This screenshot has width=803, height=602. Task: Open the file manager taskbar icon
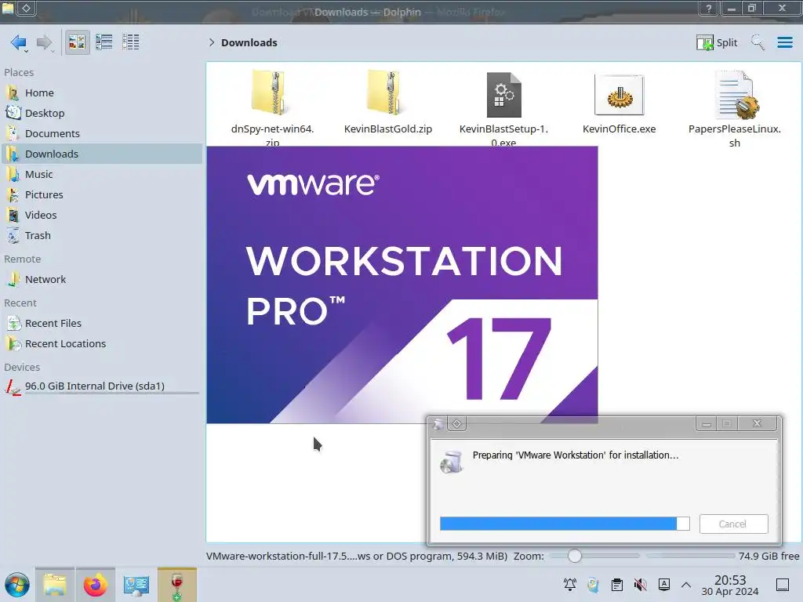click(x=55, y=585)
